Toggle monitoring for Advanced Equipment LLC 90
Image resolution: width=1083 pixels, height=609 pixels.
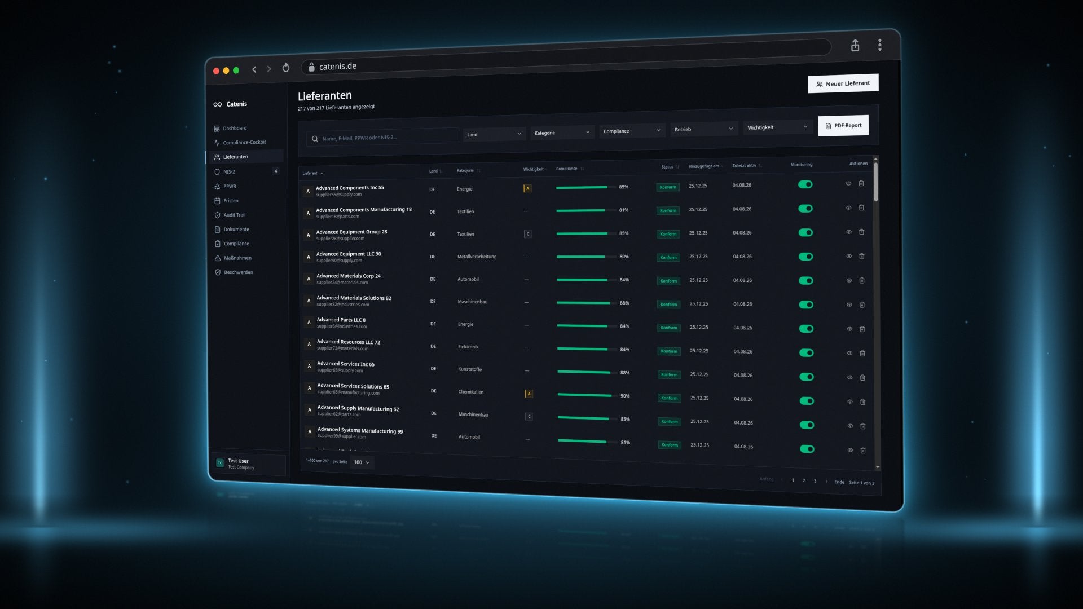(x=805, y=257)
